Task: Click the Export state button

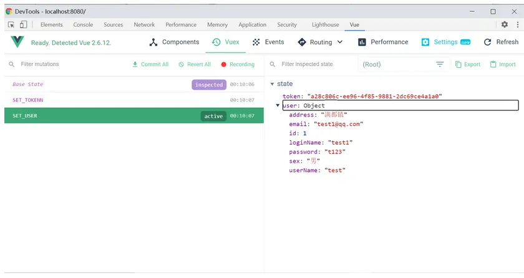Action: (467, 64)
